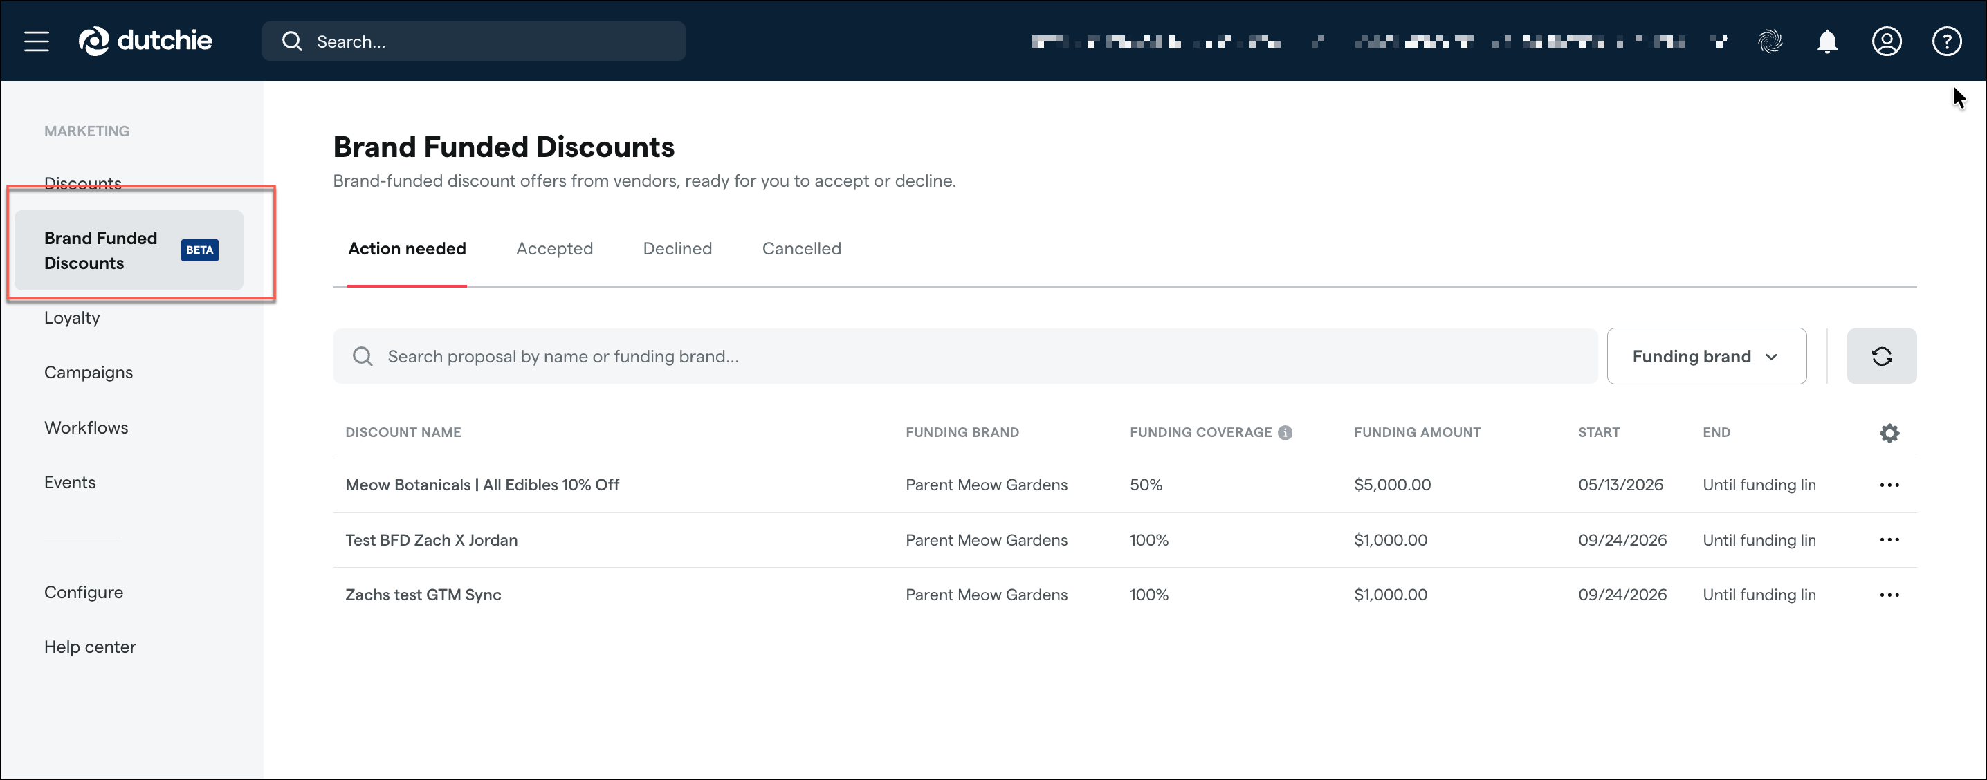The height and width of the screenshot is (780, 1987).
Task: Select the Action needed tab
Action: pyautogui.click(x=407, y=249)
